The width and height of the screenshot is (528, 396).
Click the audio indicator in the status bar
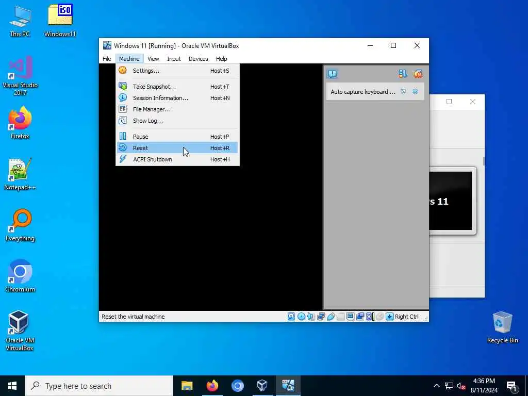[x=311, y=317]
